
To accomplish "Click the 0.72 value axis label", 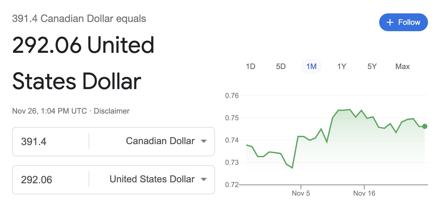I will point(232,185).
